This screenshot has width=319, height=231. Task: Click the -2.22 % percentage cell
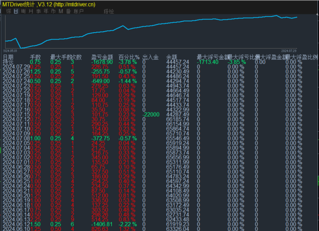tap(128, 224)
